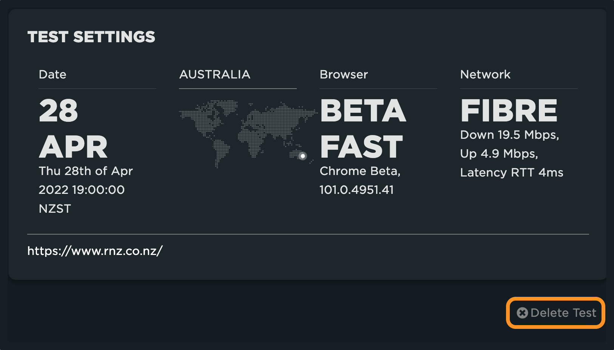The height and width of the screenshot is (350, 614).
Task: Click the NZST timezone text
Action: 55,209
